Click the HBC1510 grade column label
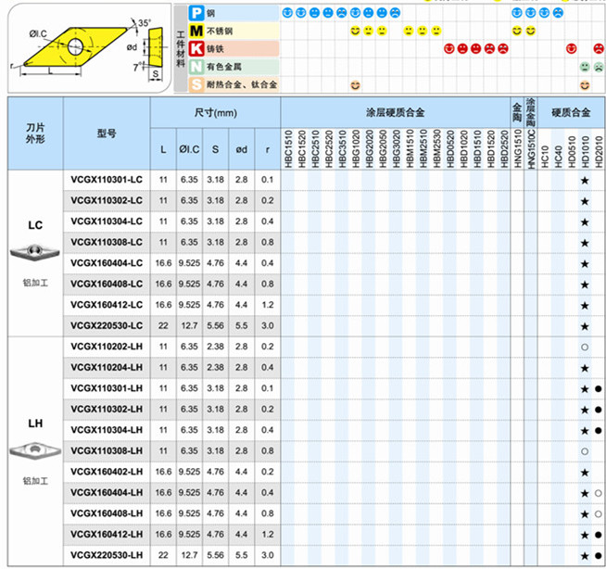The image size is (606, 569). [288, 148]
